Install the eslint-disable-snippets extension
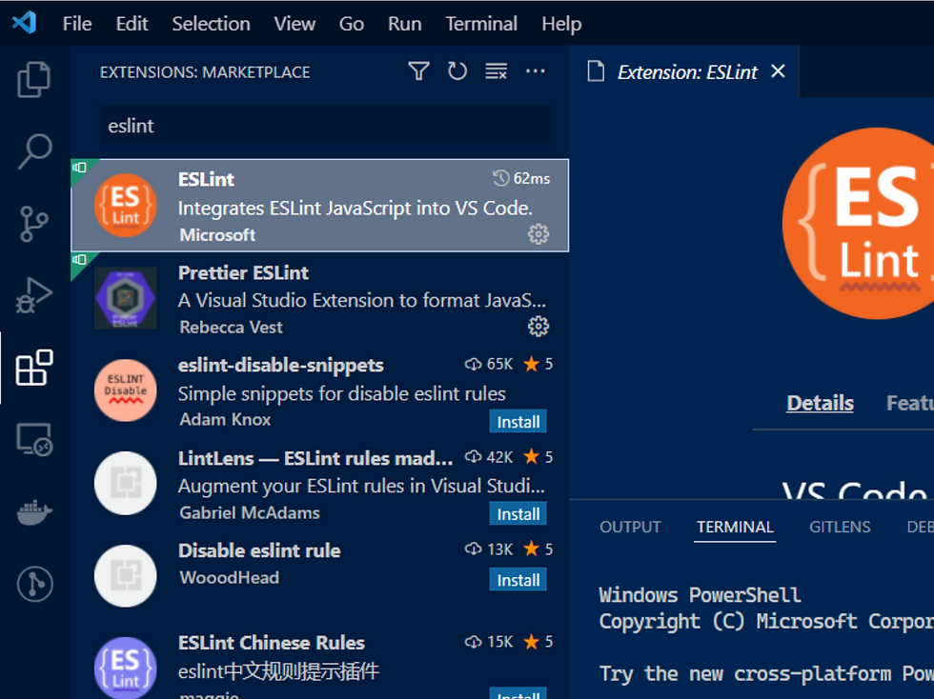The height and width of the screenshot is (699, 934). click(518, 422)
